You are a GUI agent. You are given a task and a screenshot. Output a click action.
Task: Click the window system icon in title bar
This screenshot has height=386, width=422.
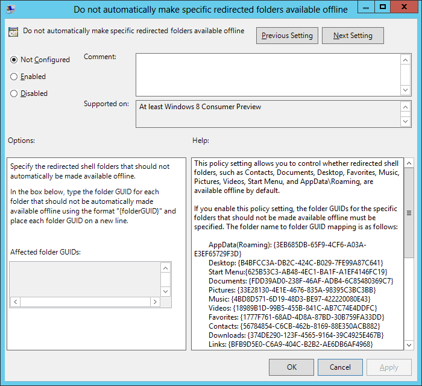tap(11, 10)
